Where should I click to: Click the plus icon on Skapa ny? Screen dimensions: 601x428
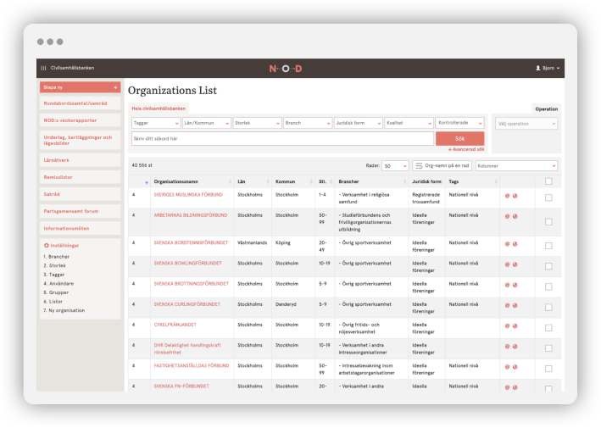115,87
